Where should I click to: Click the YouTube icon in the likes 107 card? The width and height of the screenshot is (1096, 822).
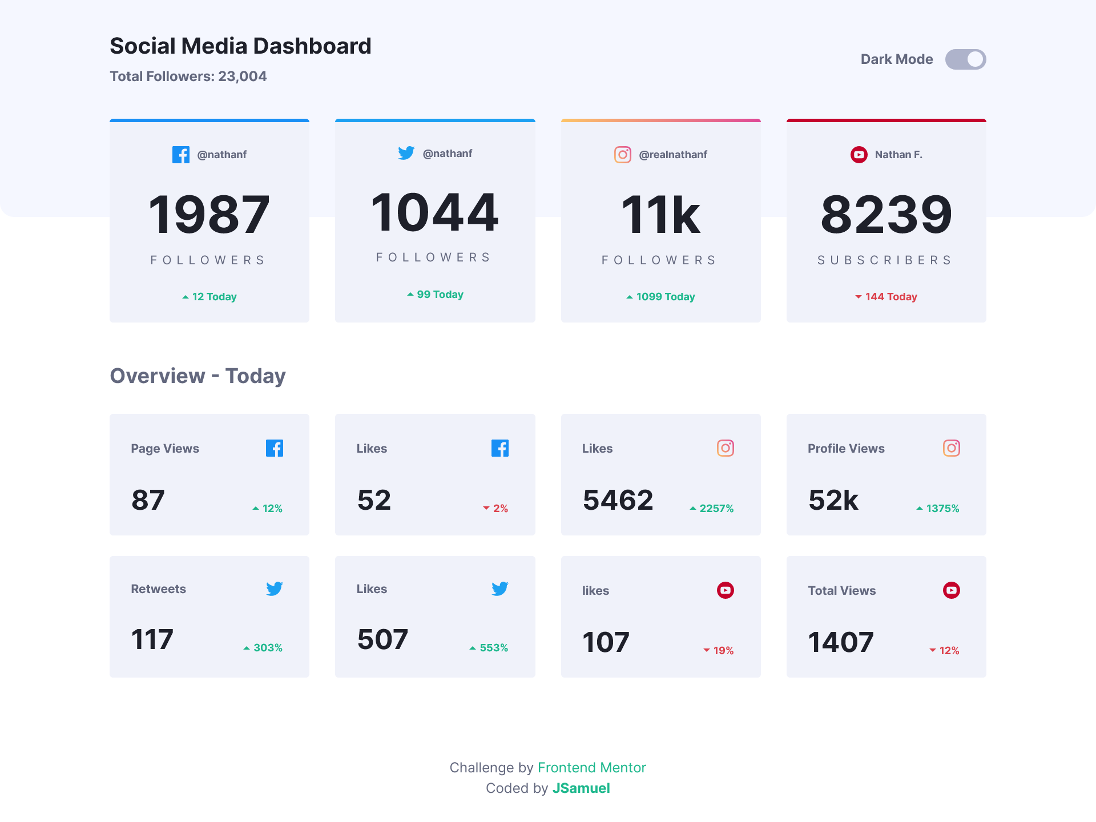[726, 590]
